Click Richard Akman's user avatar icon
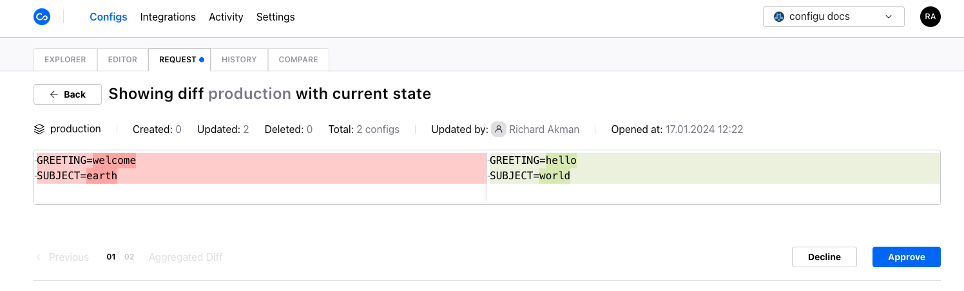 point(499,129)
